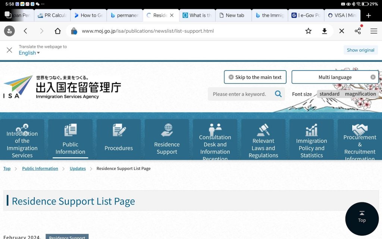The image size is (382, 239).
Task: Click the Updates breadcrumb link
Action: [x=78, y=168]
